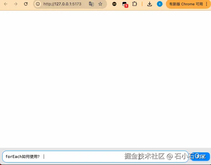Open the infinity-symbol extension icon
The width and height of the screenshot is (211, 165).
click(x=114, y=4)
